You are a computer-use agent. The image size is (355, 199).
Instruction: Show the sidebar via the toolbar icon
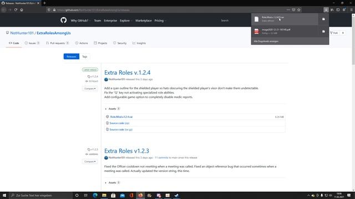coord(338,10)
